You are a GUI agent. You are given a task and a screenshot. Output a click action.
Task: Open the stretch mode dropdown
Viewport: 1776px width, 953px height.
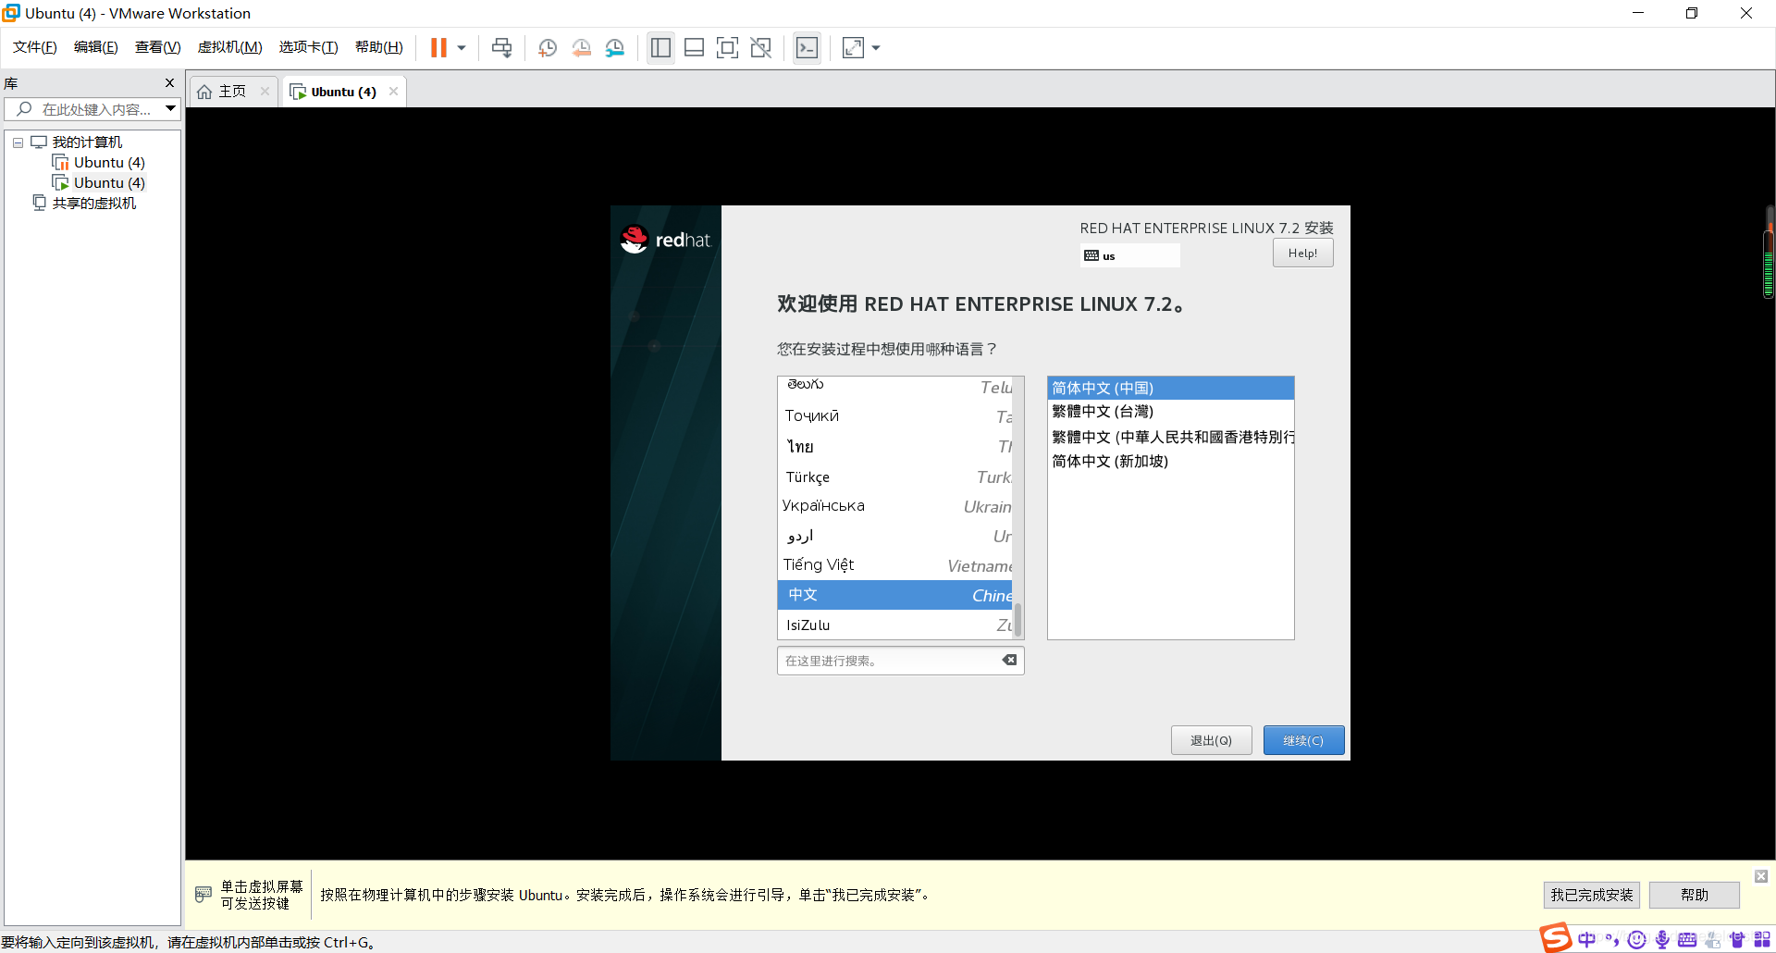[875, 47]
